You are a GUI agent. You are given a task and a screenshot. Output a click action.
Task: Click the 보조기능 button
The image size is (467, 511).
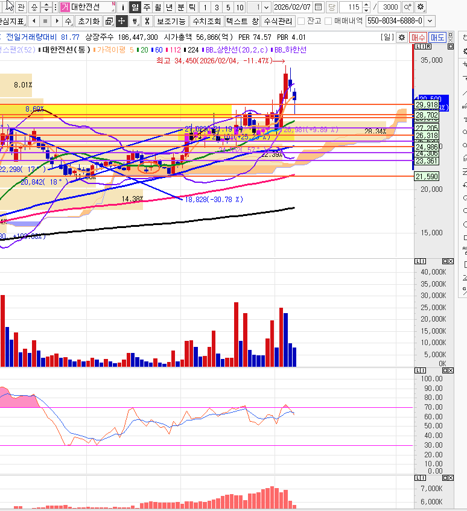pyautogui.click(x=171, y=21)
